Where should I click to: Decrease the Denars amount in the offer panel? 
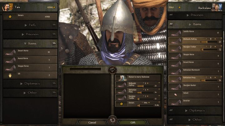[x=142, y=103]
